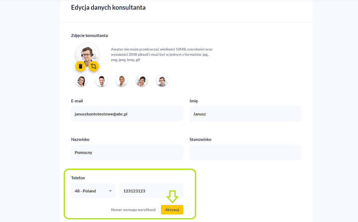
Task: Choose the first preset avatar in the row
Action: point(81,81)
